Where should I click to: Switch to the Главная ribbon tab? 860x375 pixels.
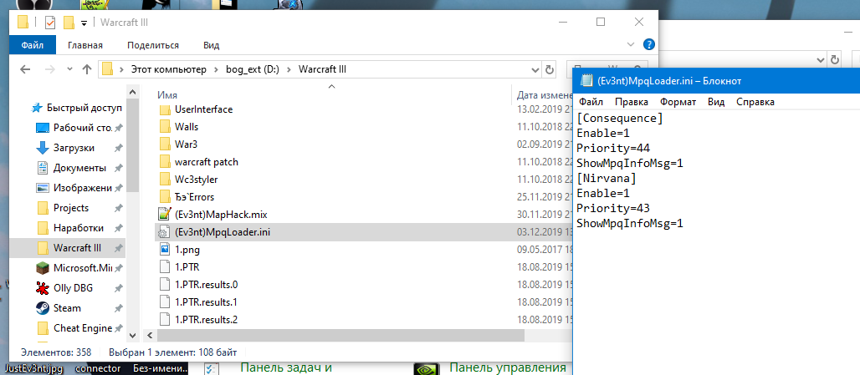click(x=85, y=45)
